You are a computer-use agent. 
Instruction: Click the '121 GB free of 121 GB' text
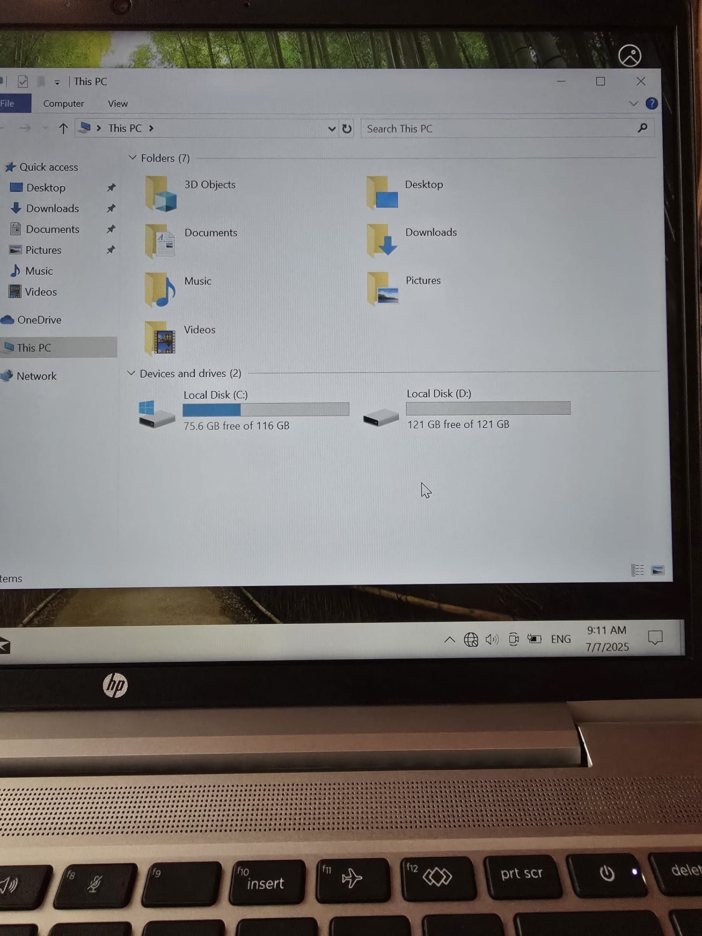pyautogui.click(x=458, y=424)
